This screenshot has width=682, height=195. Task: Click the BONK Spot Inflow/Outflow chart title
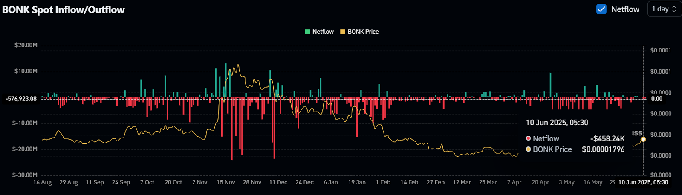64,10
